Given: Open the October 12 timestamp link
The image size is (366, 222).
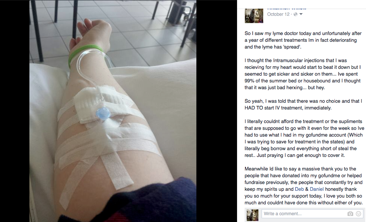Looking at the screenshot, I should point(278,14).
